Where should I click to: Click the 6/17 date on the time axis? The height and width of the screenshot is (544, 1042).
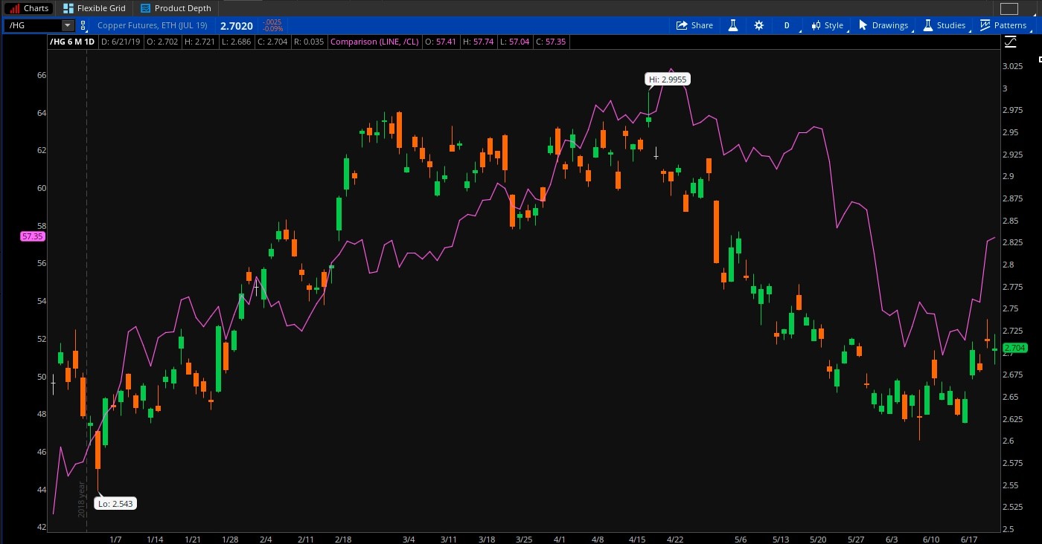coord(969,540)
